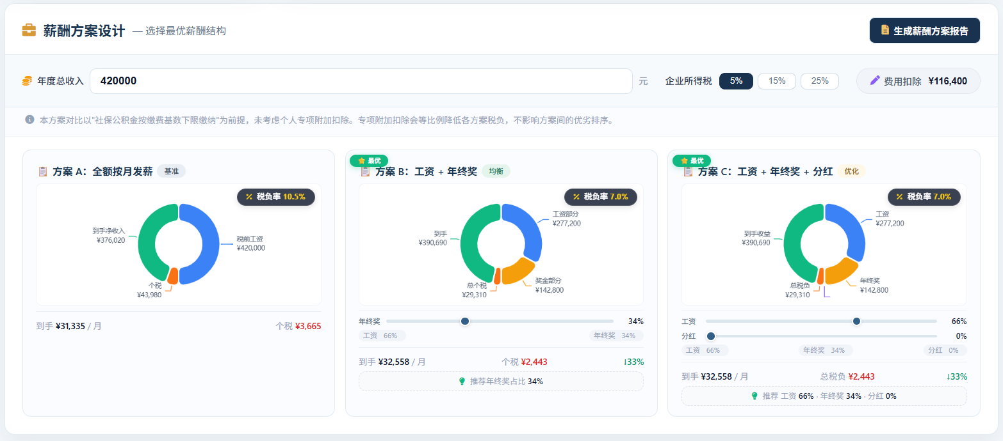Click the 年终奖 34% chip in 方案 C
Viewport: 1003px width, 441px height.
pyautogui.click(x=826, y=350)
